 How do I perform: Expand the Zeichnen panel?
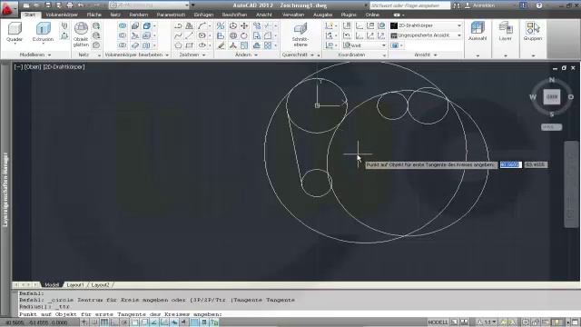[x=192, y=54]
